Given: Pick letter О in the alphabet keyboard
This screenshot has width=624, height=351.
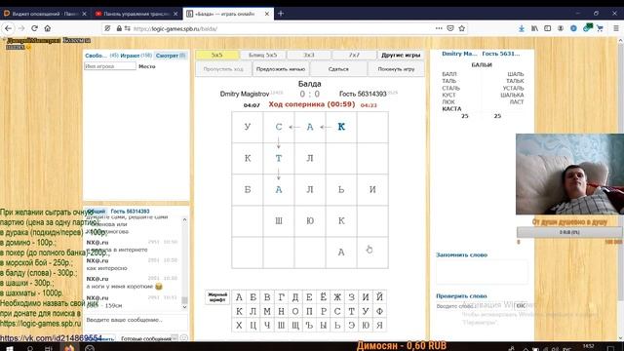Looking at the screenshot, I should click(x=295, y=311).
